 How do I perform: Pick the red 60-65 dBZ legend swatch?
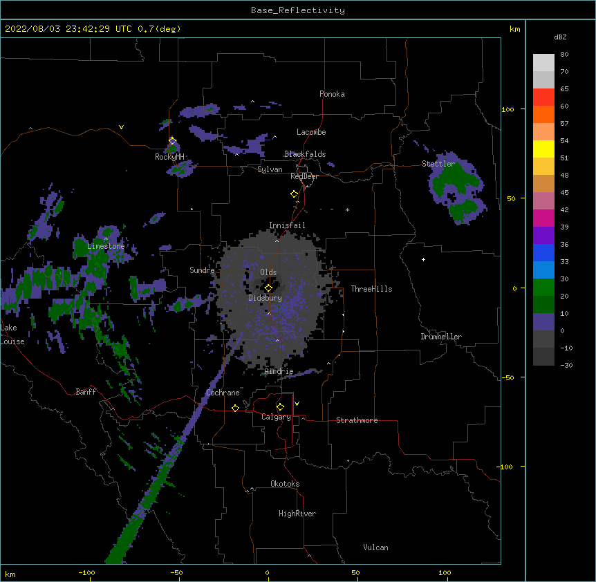[x=543, y=97]
